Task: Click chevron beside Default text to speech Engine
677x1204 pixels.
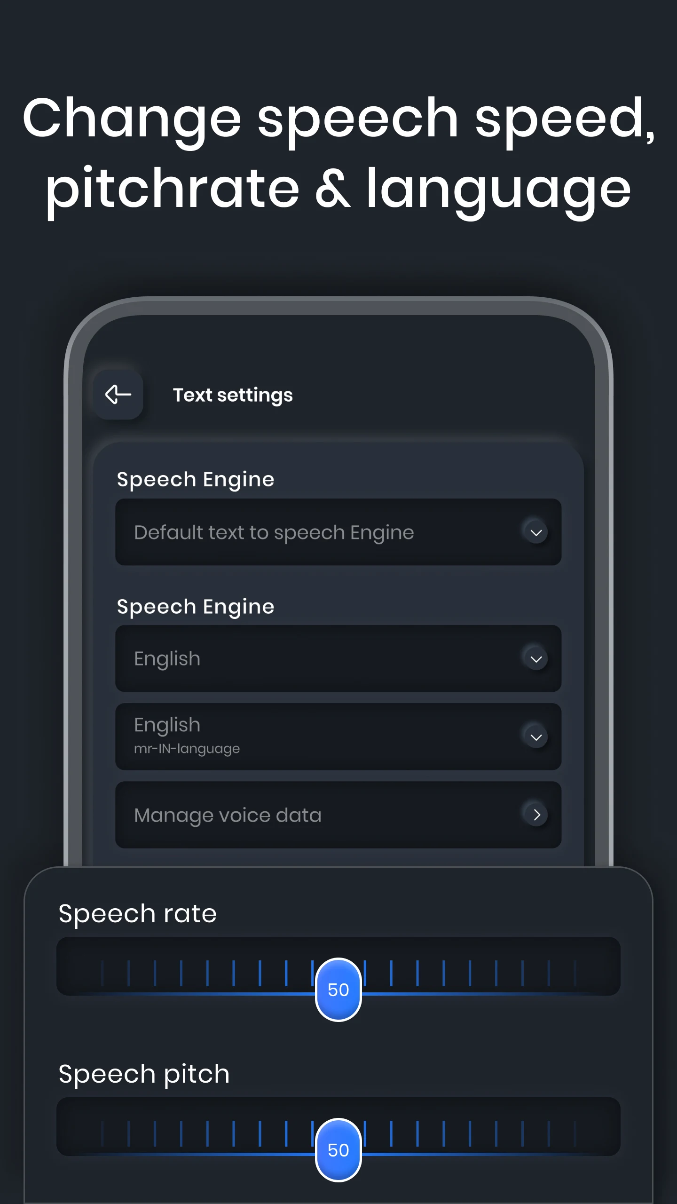Action: click(x=536, y=532)
